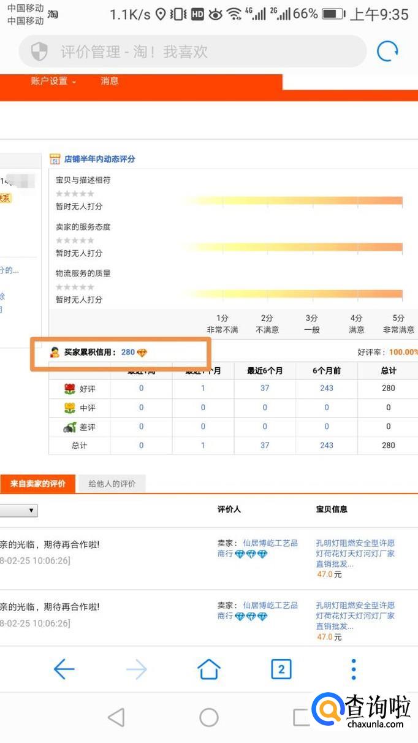Switch to the 给他人的评价 tab
This screenshot has height=743, width=418.
(112, 484)
